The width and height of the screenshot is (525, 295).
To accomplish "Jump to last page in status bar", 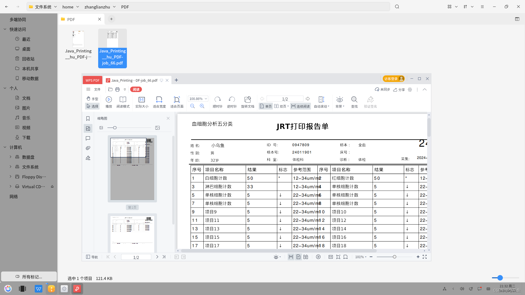I will coord(164,257).
